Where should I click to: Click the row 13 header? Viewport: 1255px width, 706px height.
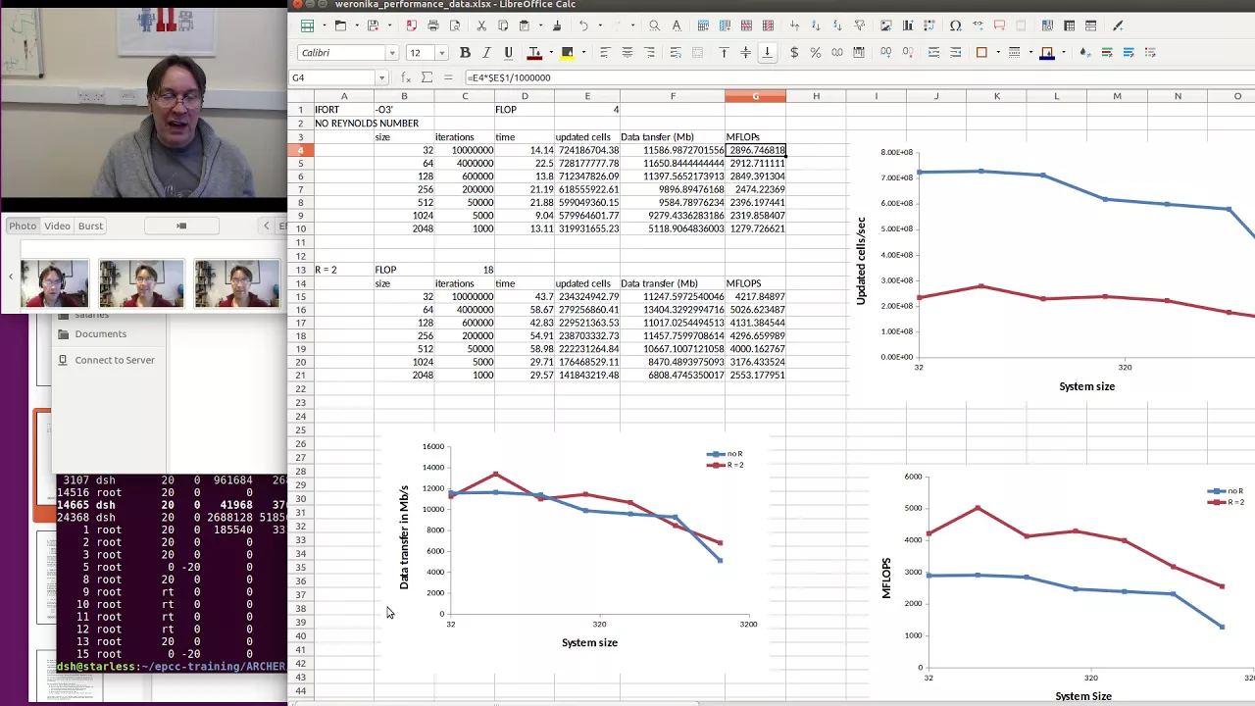(x=301, y=270)
